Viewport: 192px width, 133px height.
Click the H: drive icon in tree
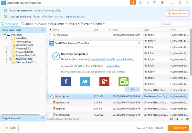pyautogui.click(x=8, y=35)
